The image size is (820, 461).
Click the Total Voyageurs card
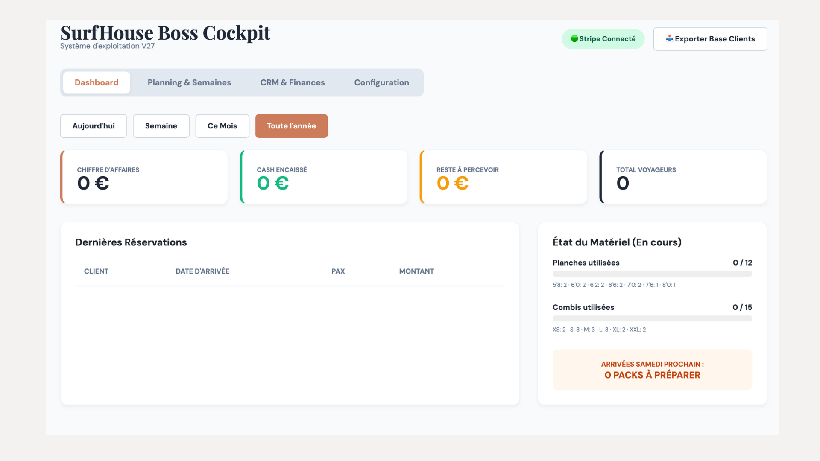coord(682,177)
